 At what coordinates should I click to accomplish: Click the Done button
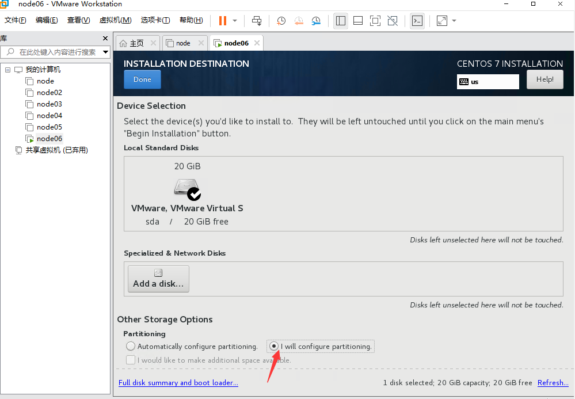142,79
